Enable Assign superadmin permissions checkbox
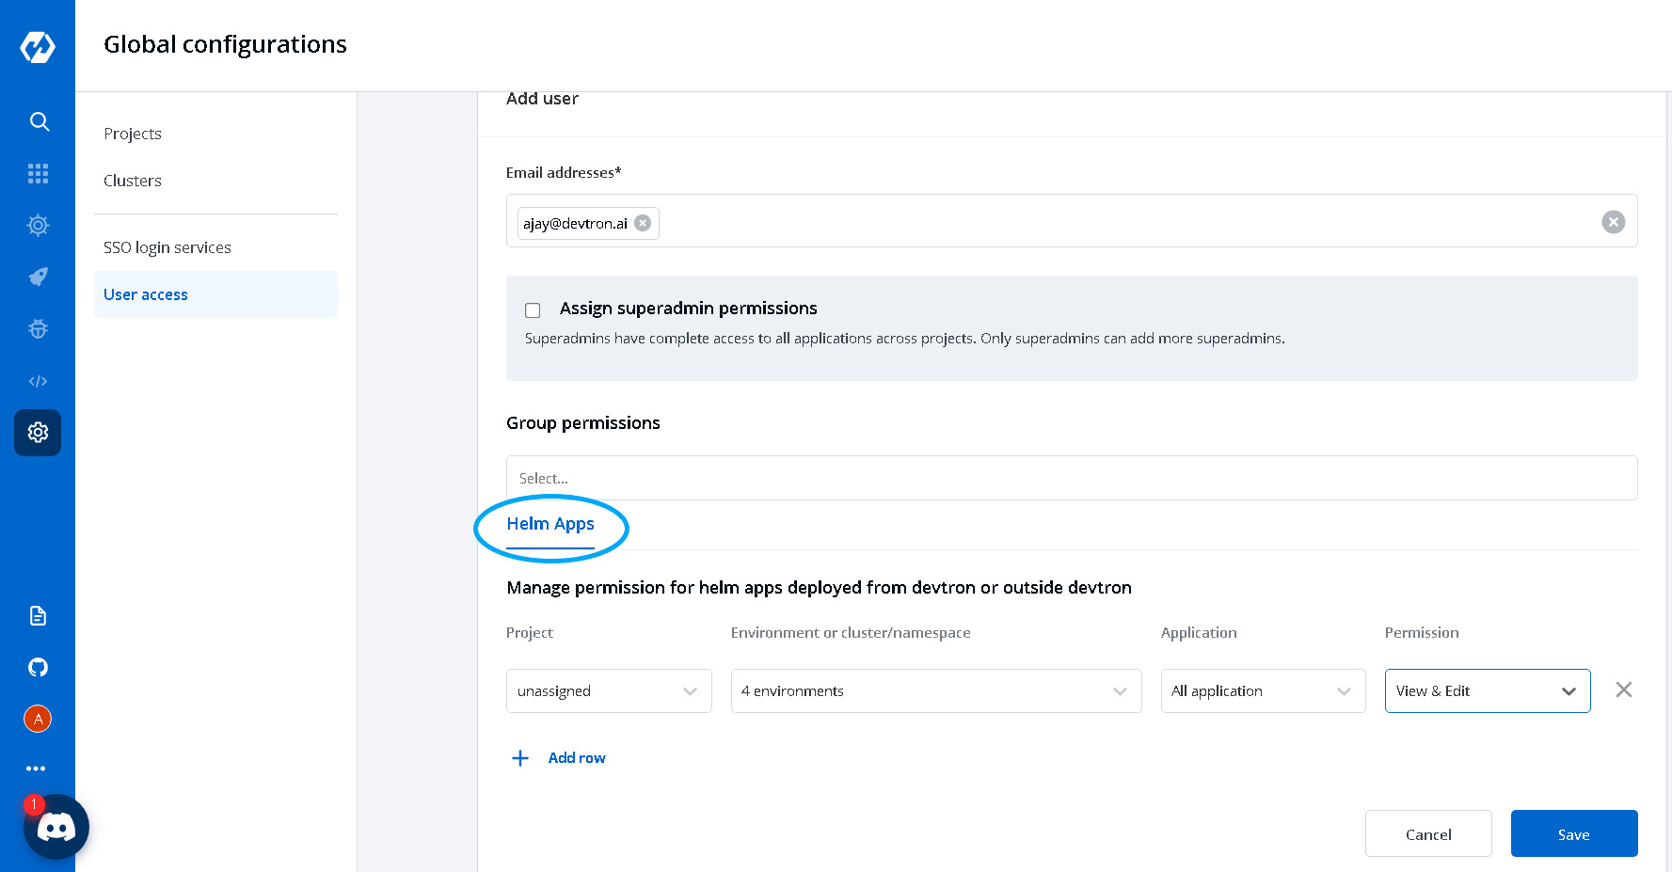 click(x=533, y=310)
